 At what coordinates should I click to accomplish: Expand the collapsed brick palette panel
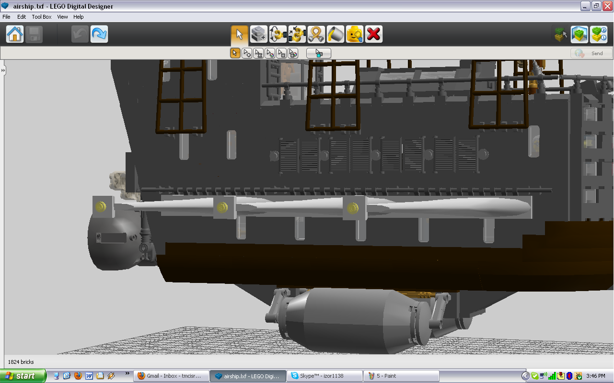pos(3,70)
